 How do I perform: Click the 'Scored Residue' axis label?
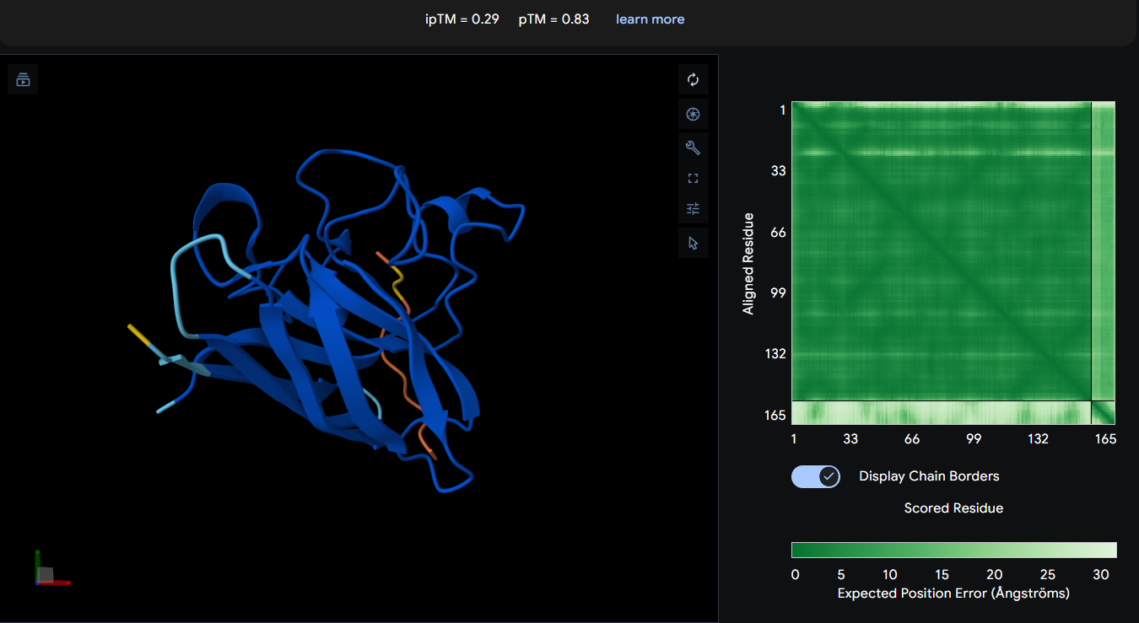pyautogui.click(x=953, y=508)
